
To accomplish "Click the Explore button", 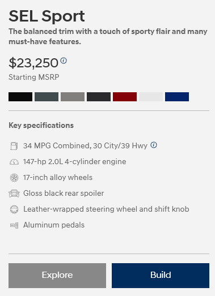I will tap(57, 276).
